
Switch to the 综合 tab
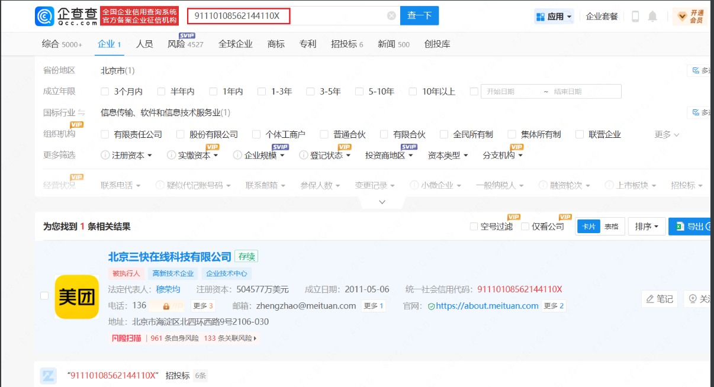coord(62,44)
